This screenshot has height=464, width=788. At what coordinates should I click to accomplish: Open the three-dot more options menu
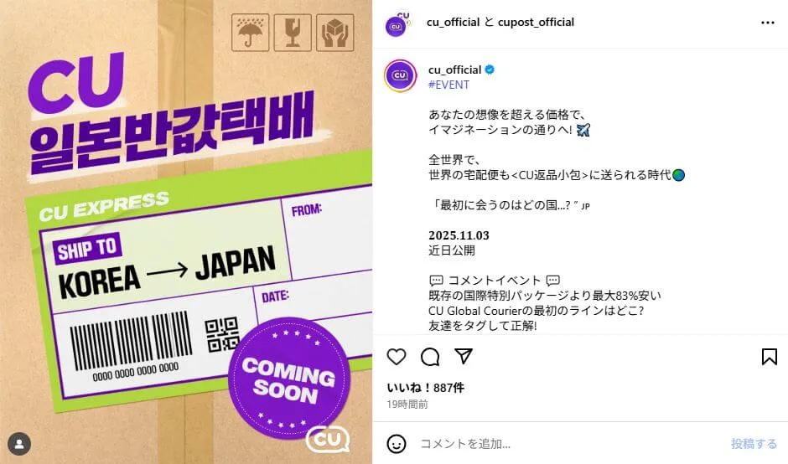tap(767, 23)
